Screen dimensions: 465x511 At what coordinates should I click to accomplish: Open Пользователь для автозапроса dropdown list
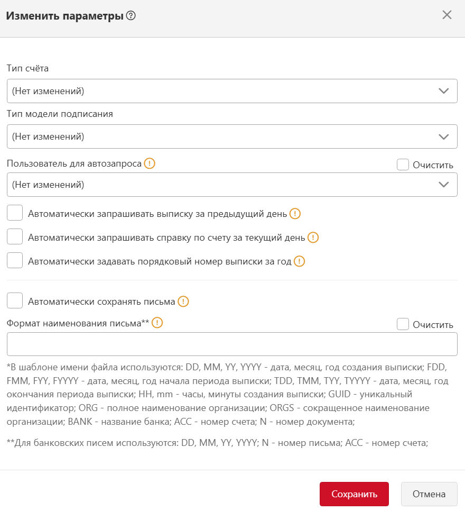coord(232,185)
